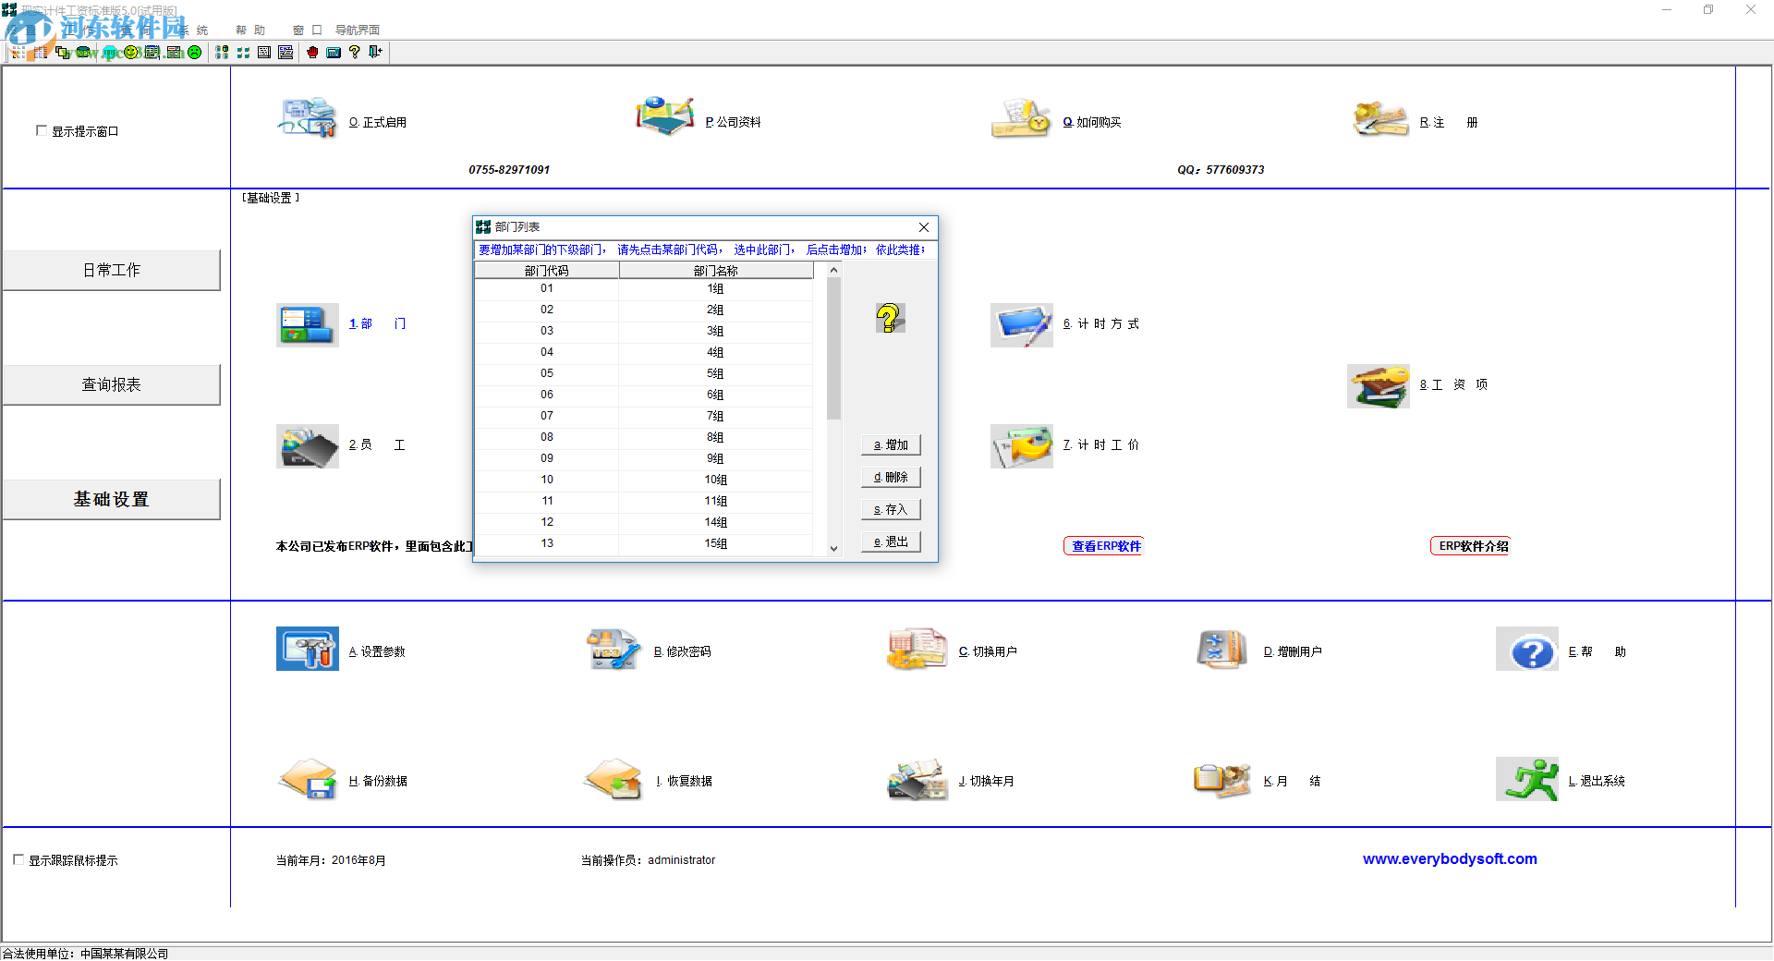Open the 员工 icon
This screenshot has height=961, width=1774.
pos(308,446)
